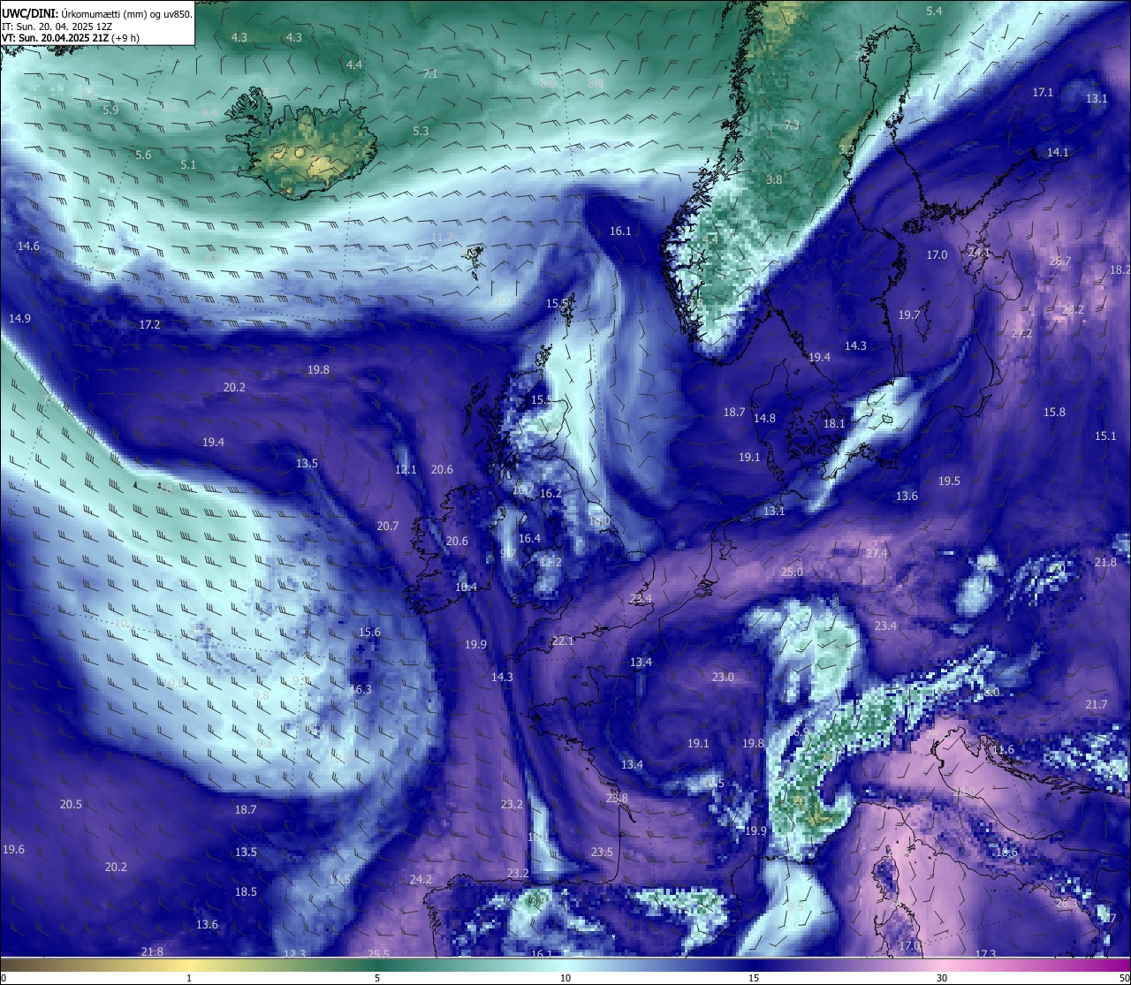This screenshot has height=985, width=1131.
Task: Click the map value '4.4'
Action: 354,65
